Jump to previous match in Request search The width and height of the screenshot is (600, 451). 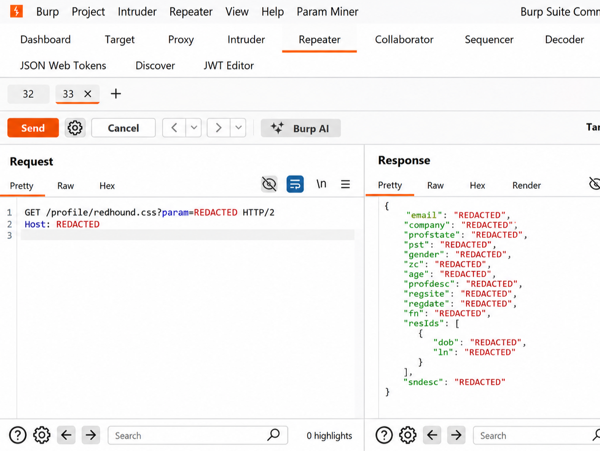66,435
